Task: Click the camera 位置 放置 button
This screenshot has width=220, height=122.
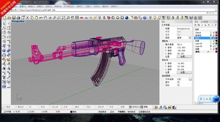Action: [x=184, y=57]
